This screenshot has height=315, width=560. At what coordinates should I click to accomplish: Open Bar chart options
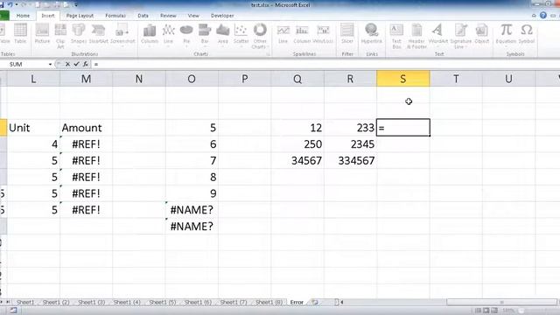point(205,35)
